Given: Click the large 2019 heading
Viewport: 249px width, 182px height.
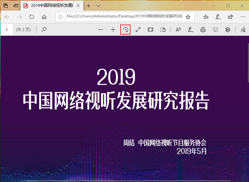Looking at the screenshot, I should pyautogui.click(x=116, y=77).
